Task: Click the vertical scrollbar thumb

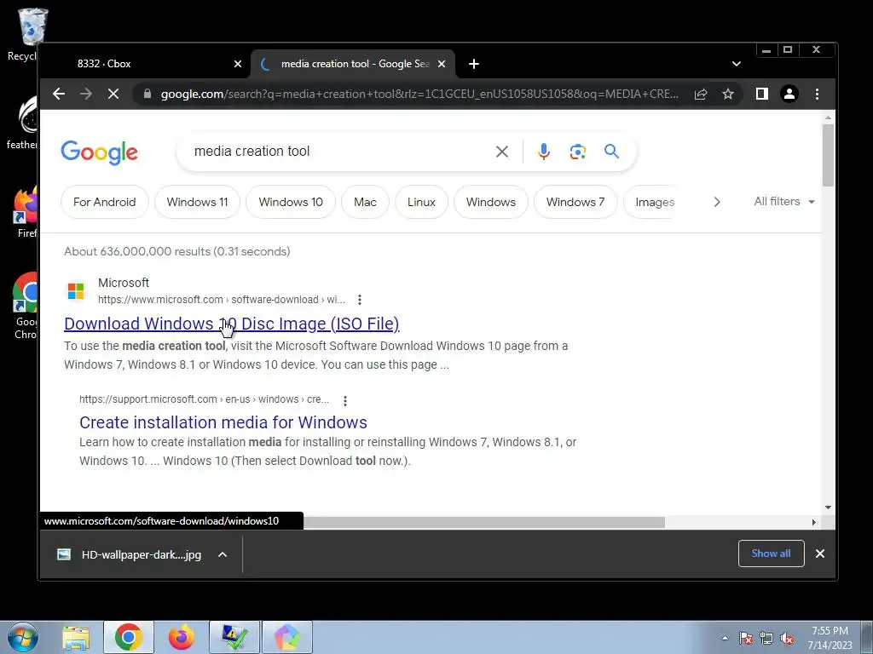Action: (828, 155)
